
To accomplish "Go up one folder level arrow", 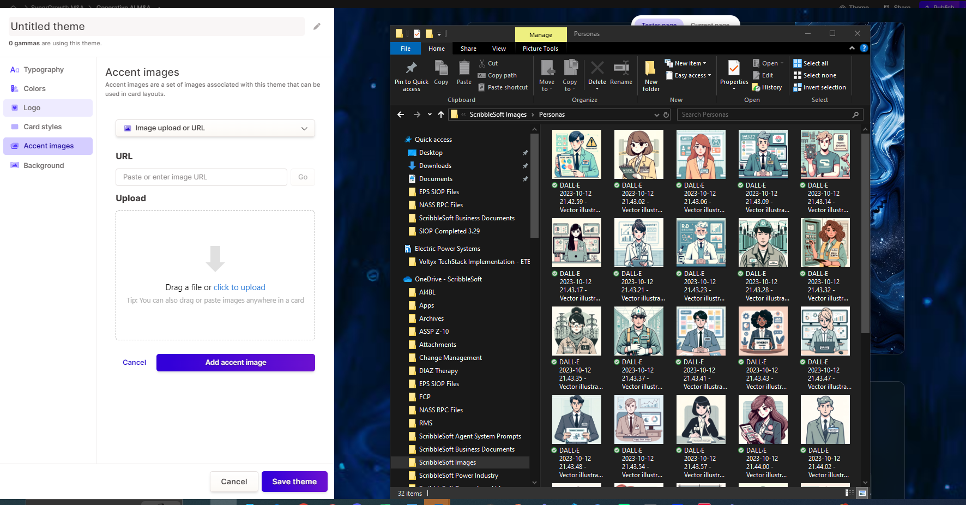I will (x=441, y=115).
